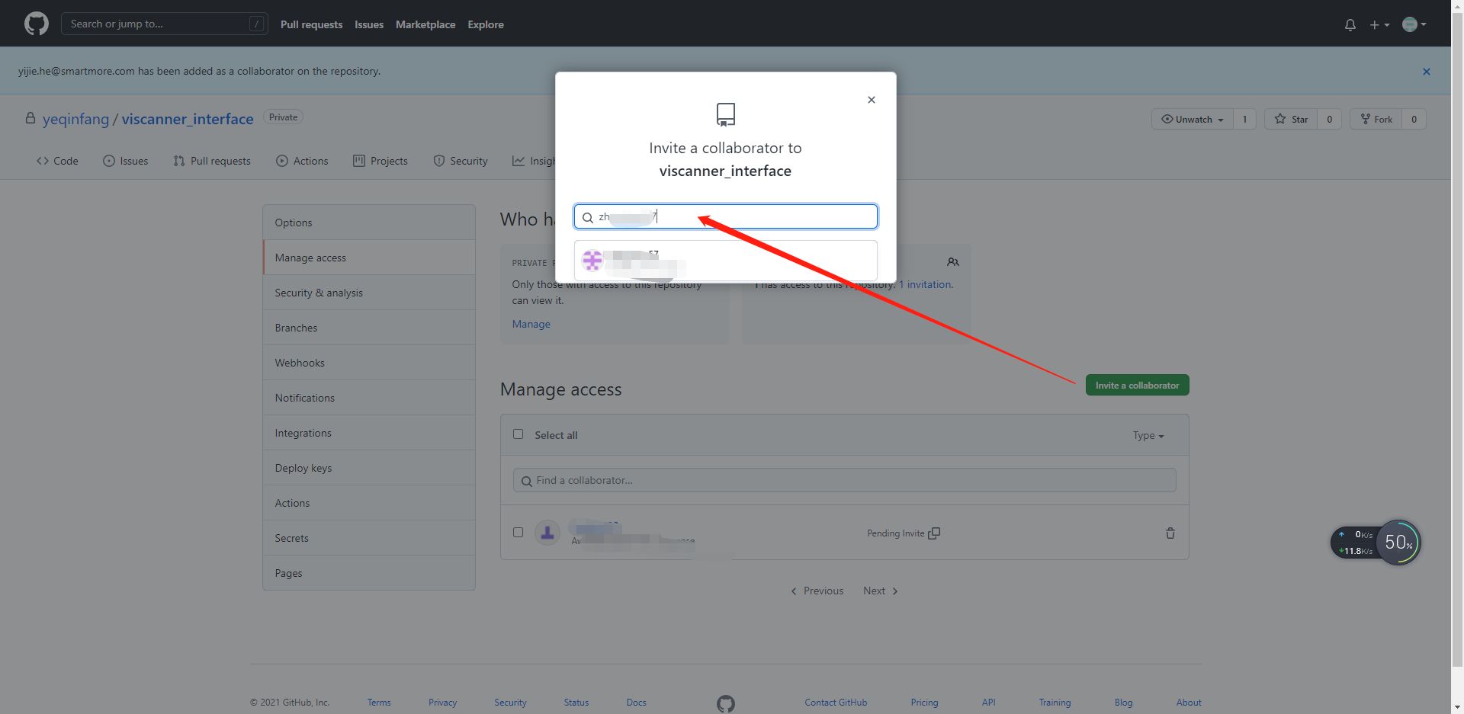Open Branches settings
Image resolution: width=1464 pixels, height=714 pixels.
pyautogui.click(x=369, y=328)
